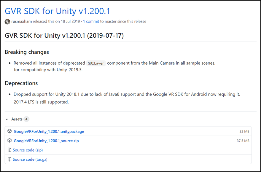261x172 pixels.
Task: Click the "2017.4 LTS is still supported." line
Action: pyautogui.click(x=41, y=102)
